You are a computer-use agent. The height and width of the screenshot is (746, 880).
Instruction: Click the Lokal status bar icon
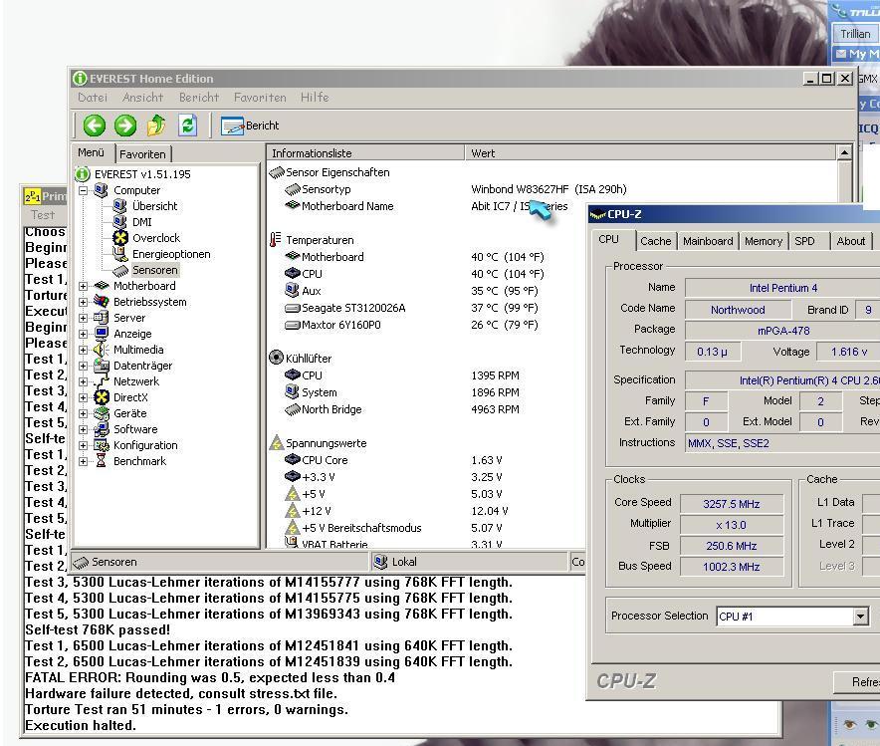coord(381,562)
